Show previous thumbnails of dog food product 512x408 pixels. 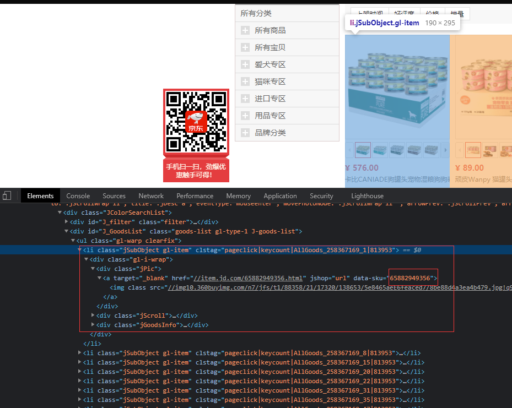click(350, 150)
